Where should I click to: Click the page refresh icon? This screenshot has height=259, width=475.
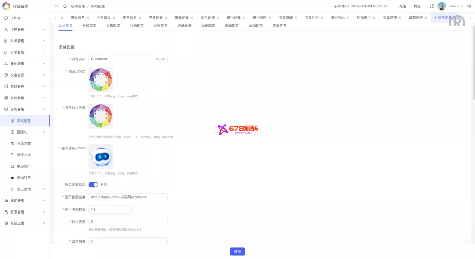pyautogui.click(x=64, y=6)
